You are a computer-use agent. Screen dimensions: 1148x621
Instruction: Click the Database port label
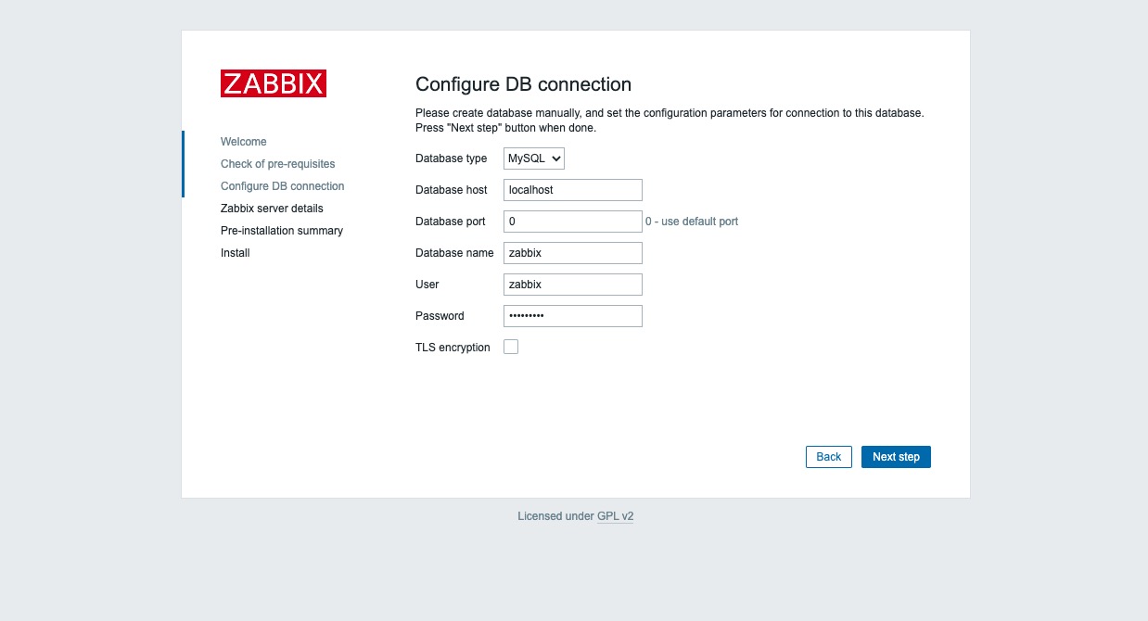(x=451, y=222)
